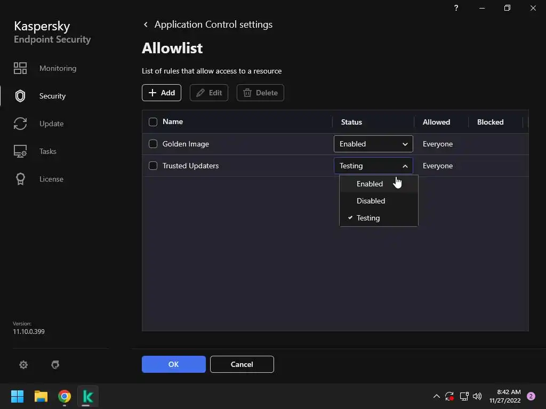Open volume speaker tray icon
The image size is (546, 409).
477,396
